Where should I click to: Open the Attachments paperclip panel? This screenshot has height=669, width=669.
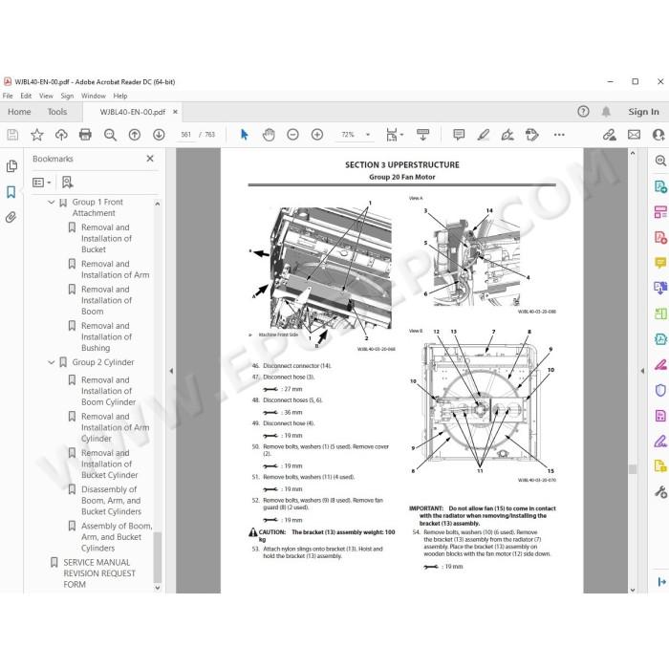[11, 218]
